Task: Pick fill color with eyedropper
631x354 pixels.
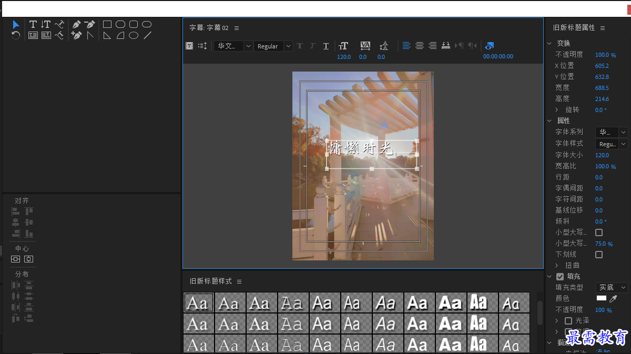Action: pyautogui.click(x=613, y=298)
